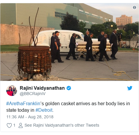Screen dimensions: 139x135
Task: Click the tan high-rise building in the photo
Action: tap(124, 20)
